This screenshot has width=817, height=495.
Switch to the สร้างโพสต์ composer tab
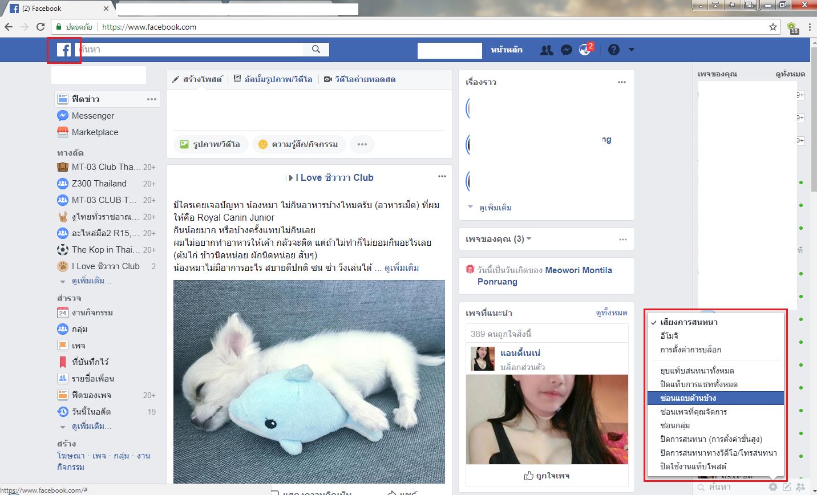coord(197,79)
